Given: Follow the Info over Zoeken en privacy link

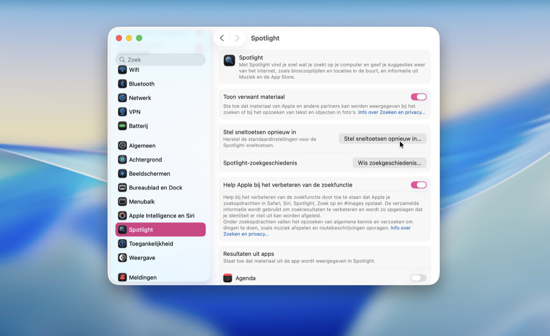Looking at the screenshot, I should 391,112.
